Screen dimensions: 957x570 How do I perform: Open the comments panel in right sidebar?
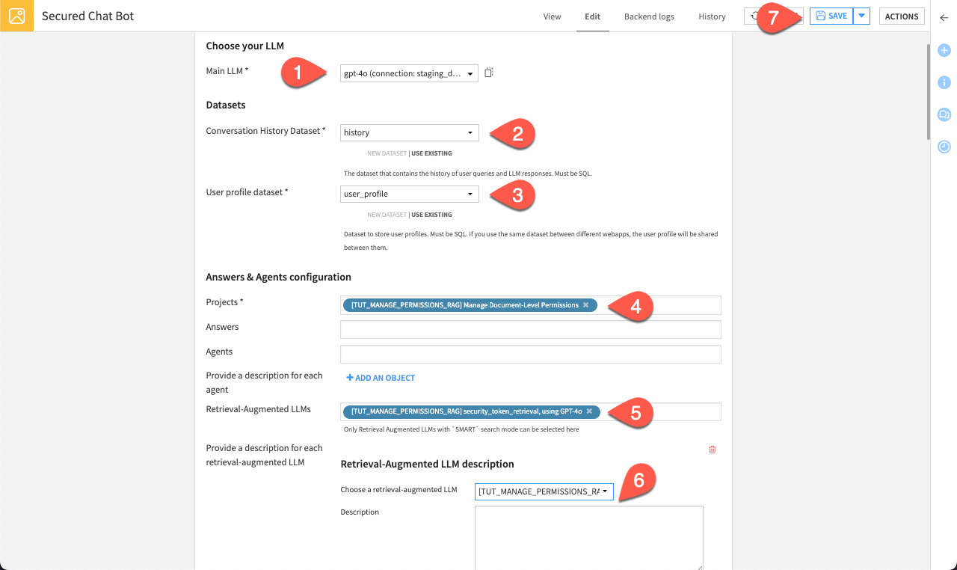(x=944, y=114)
